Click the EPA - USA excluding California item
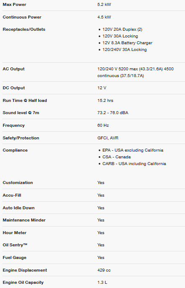 (133, 150)
